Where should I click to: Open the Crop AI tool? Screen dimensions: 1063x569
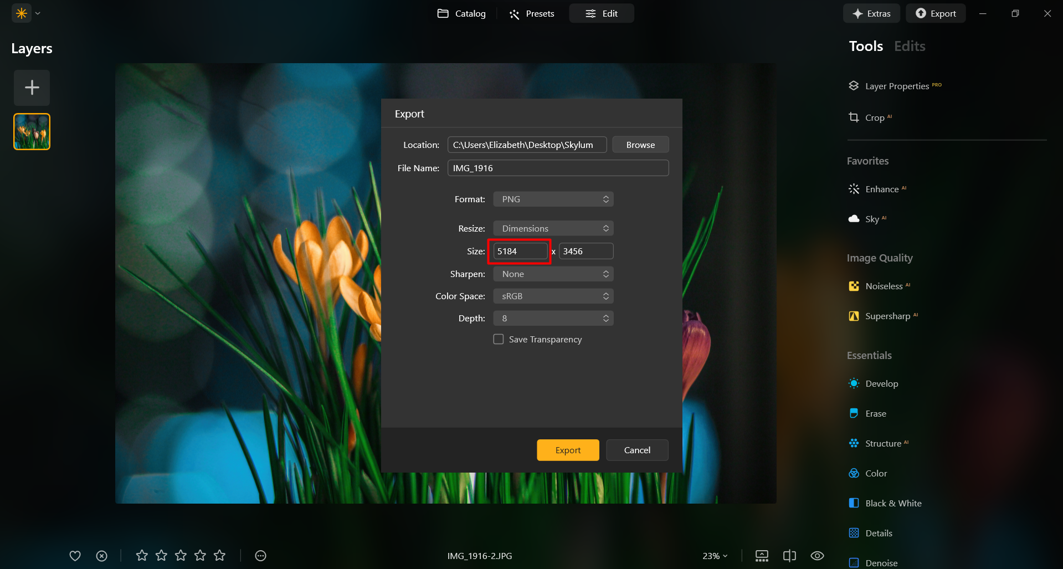pos(870,117)
